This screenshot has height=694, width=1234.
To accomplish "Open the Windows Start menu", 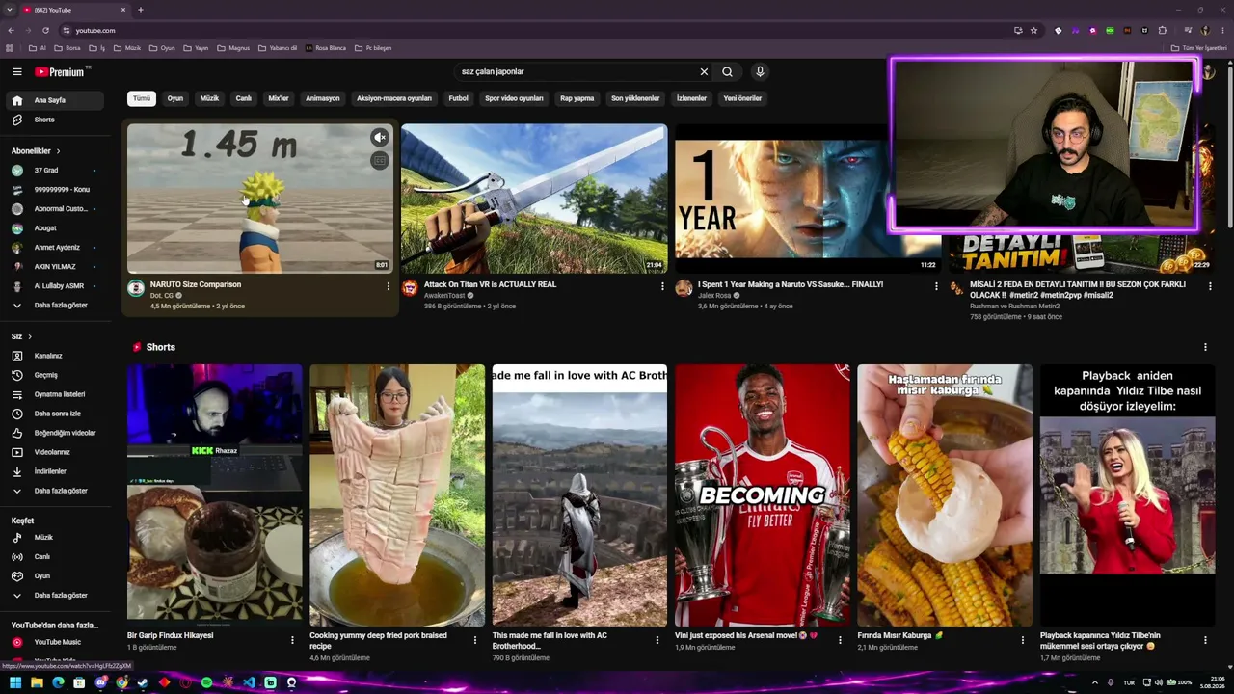I will [15, 682].
